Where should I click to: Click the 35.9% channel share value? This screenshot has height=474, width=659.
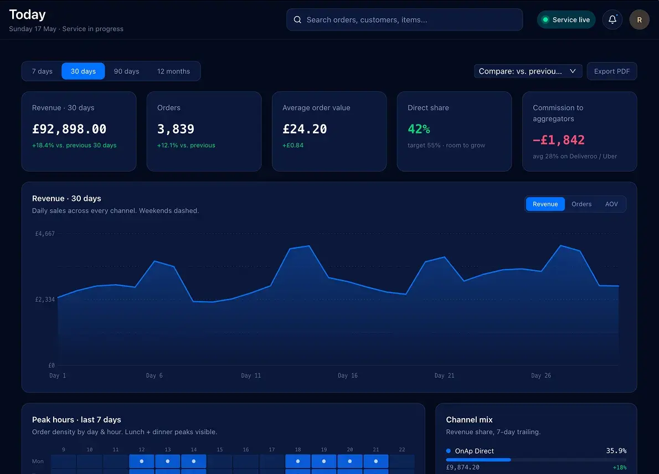point(616,451)
